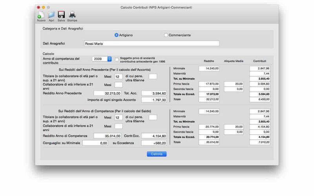Minimize the window with yellow button
This screenshot has height=196, width=314.
[43, 7]
